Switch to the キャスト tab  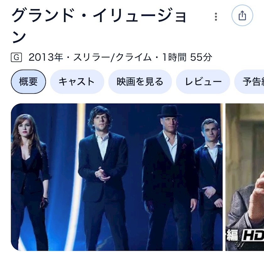click(x=77, y=82)
